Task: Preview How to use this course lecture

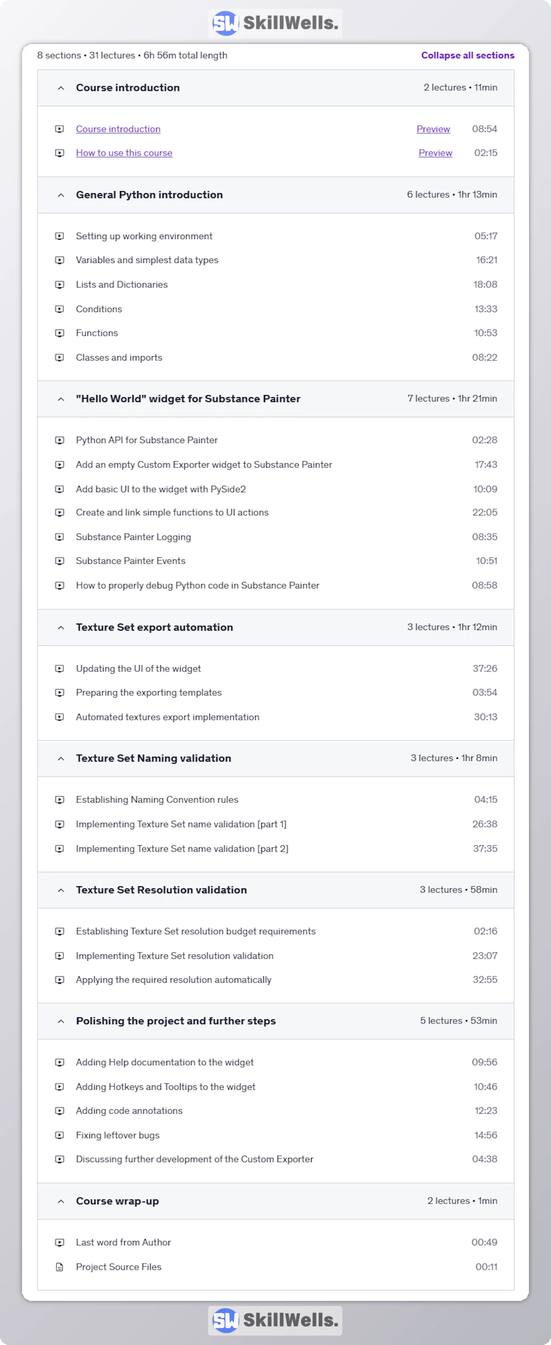Action: coord(435,153)
